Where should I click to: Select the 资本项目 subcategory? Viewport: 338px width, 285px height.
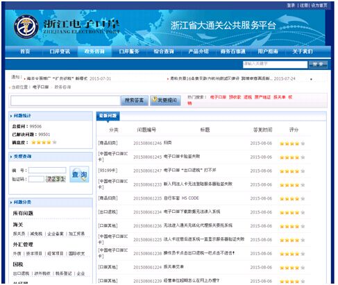34,254
